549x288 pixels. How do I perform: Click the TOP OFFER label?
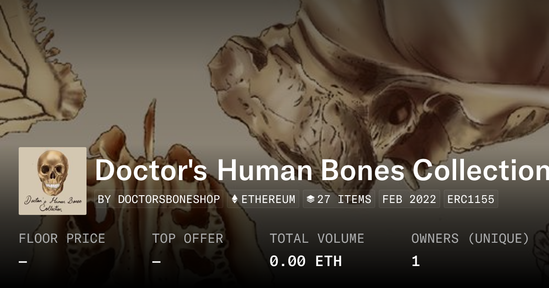pyautogui.click(x=188, y=239)
